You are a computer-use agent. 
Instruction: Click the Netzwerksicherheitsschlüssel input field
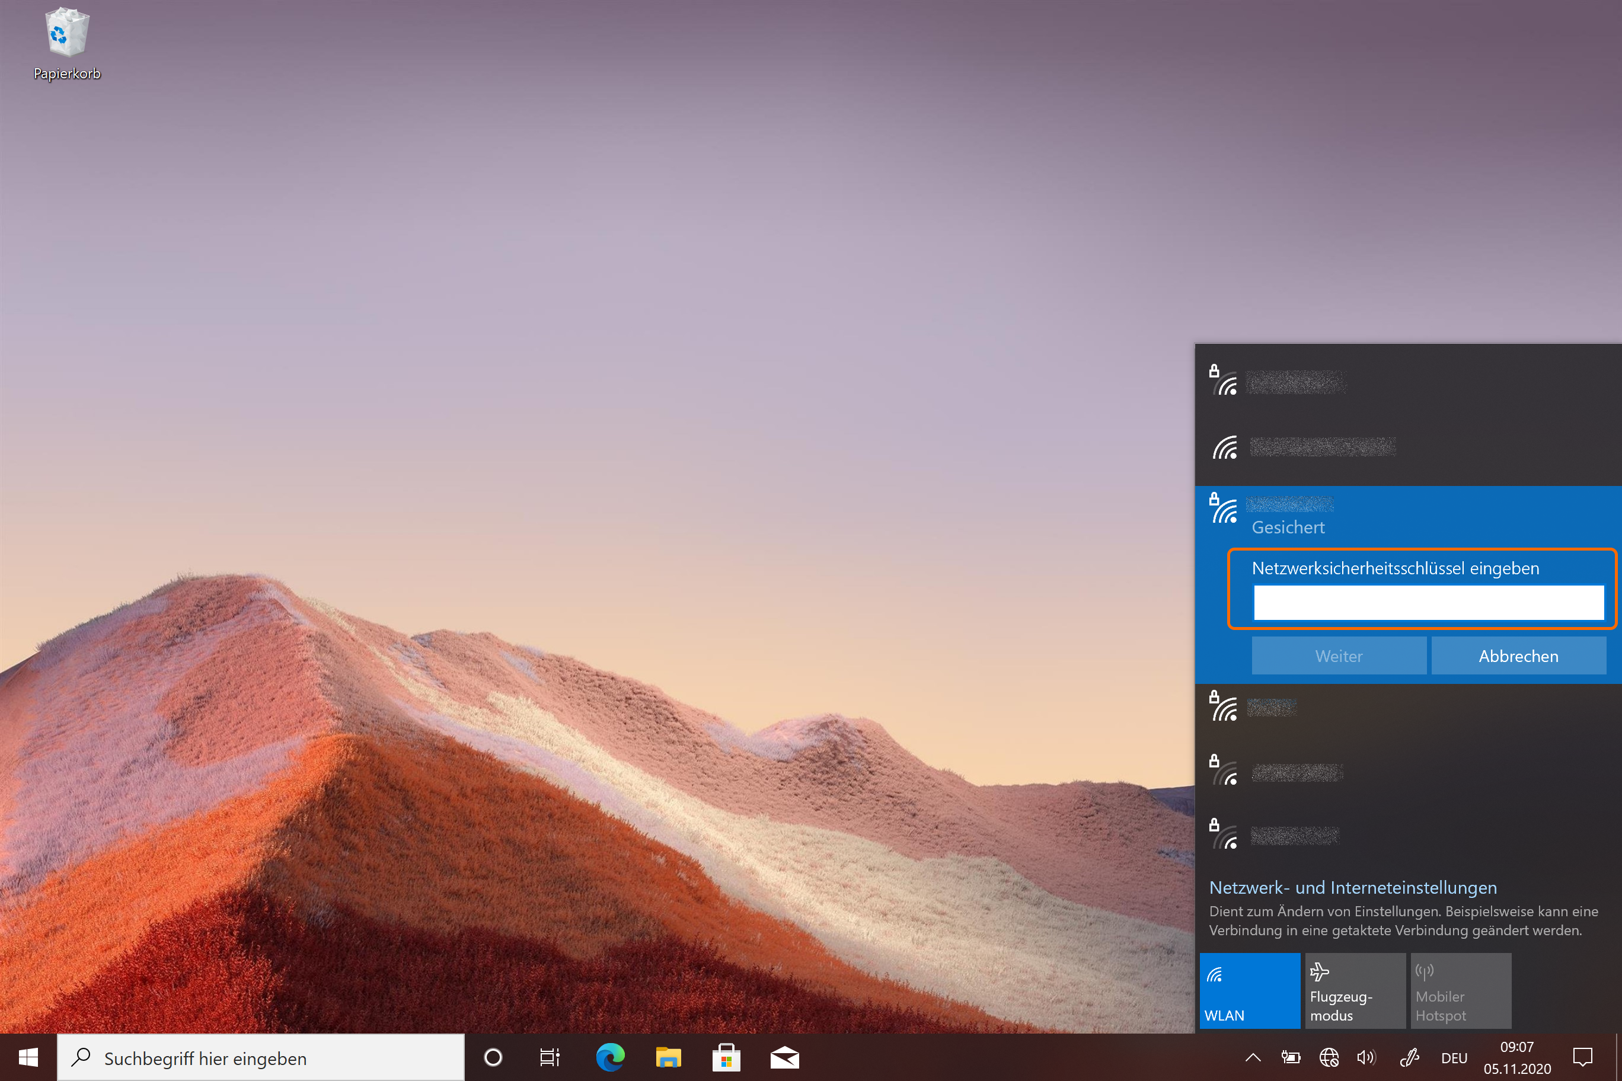pyautogui.click(x=1428, y=603)
